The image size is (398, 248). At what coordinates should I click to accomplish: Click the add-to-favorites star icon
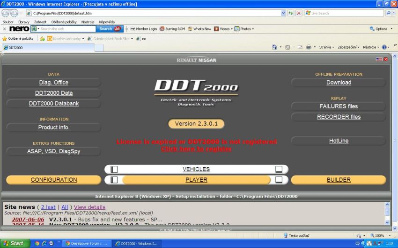click(42, 38)
